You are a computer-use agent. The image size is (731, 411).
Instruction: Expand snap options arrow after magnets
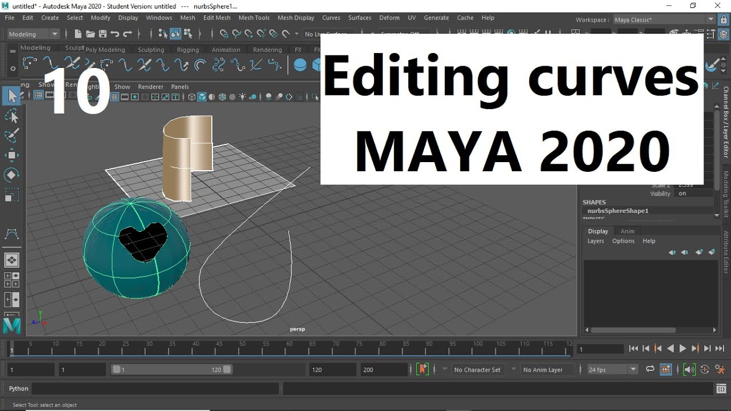(x=296, y=34)
